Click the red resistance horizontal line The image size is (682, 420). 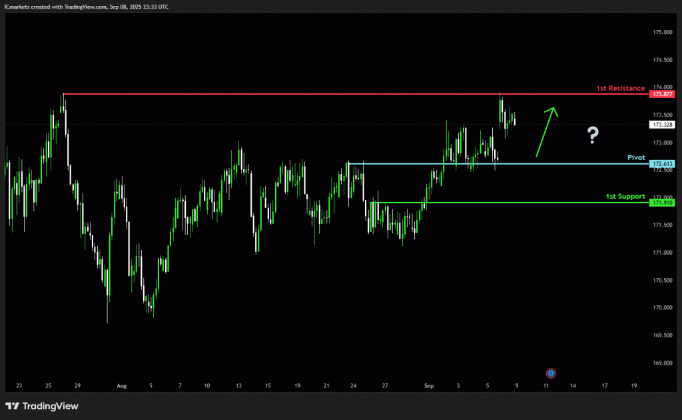click(356, 94)
